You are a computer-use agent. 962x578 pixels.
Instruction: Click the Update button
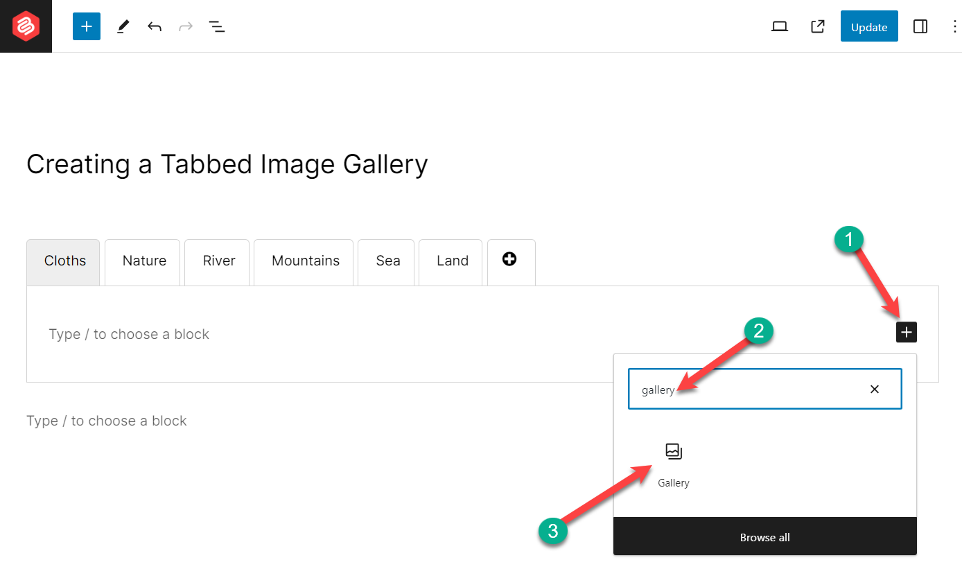point(868,26)
